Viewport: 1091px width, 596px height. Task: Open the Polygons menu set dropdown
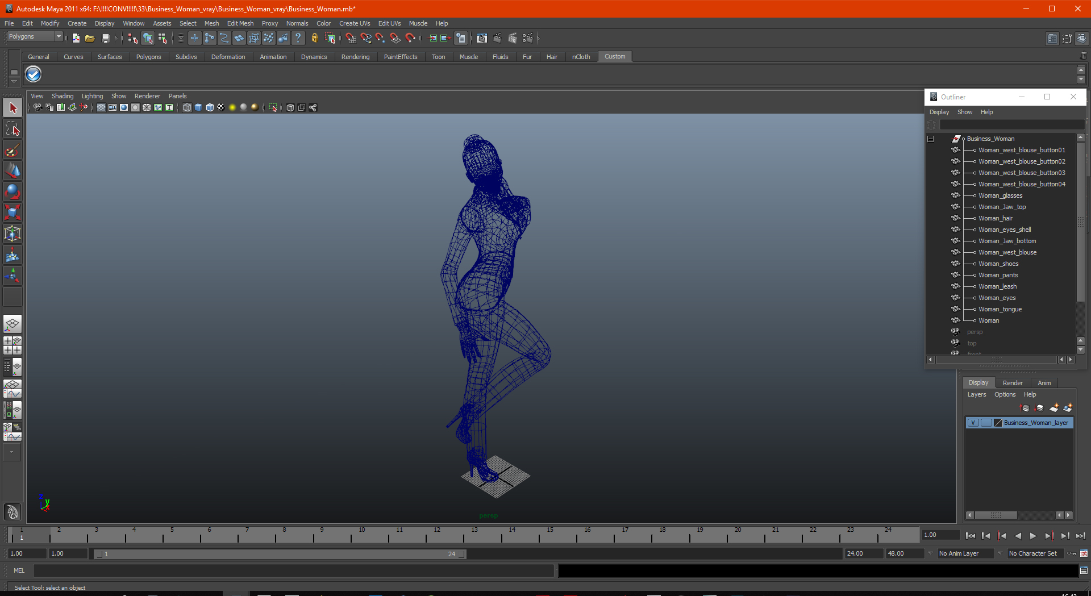(34, 36)
